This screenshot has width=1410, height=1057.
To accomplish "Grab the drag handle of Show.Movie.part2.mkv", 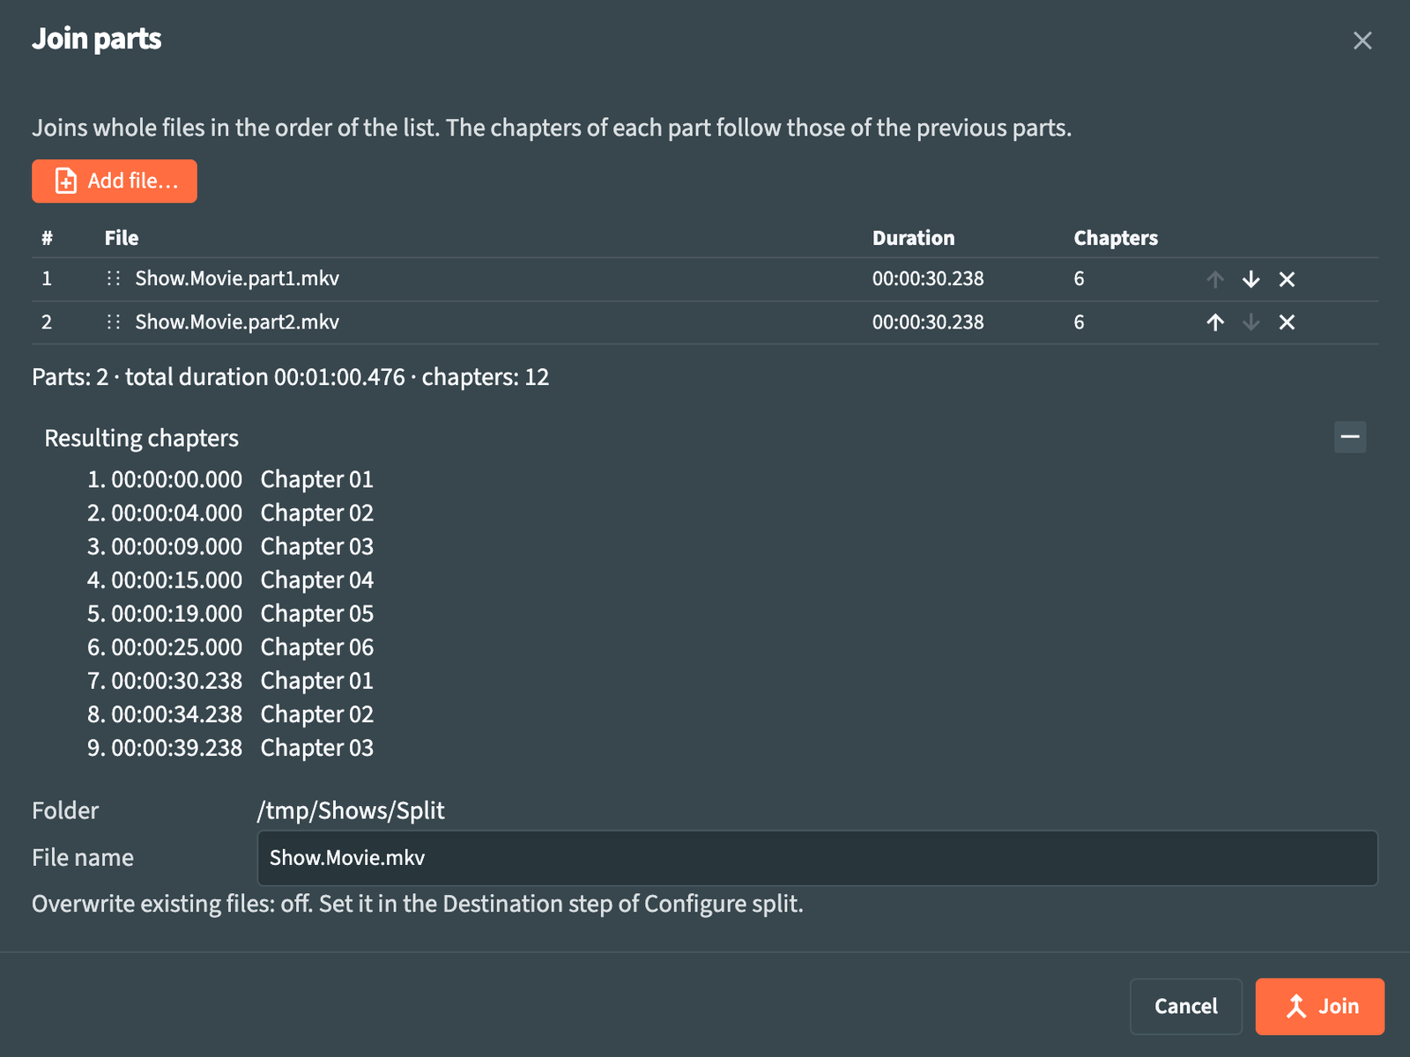I will coord(114,322).
